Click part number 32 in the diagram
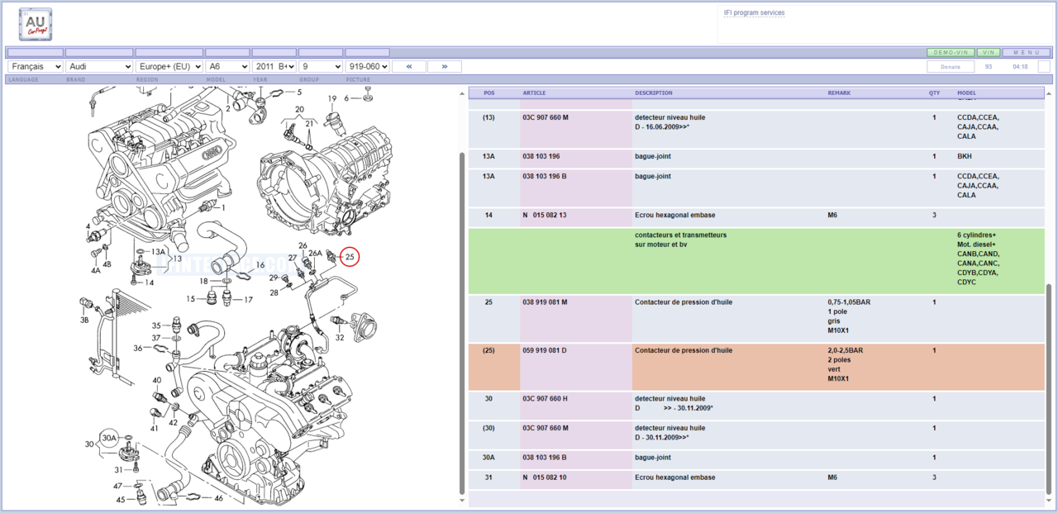1058x513 pixels. click(340, 337)
